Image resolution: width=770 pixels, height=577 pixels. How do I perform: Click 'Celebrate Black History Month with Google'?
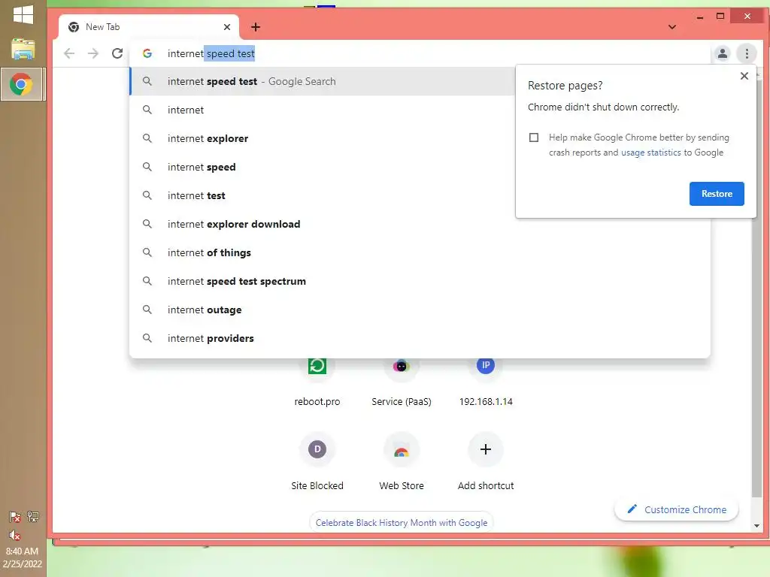click(x=402, y=523)
